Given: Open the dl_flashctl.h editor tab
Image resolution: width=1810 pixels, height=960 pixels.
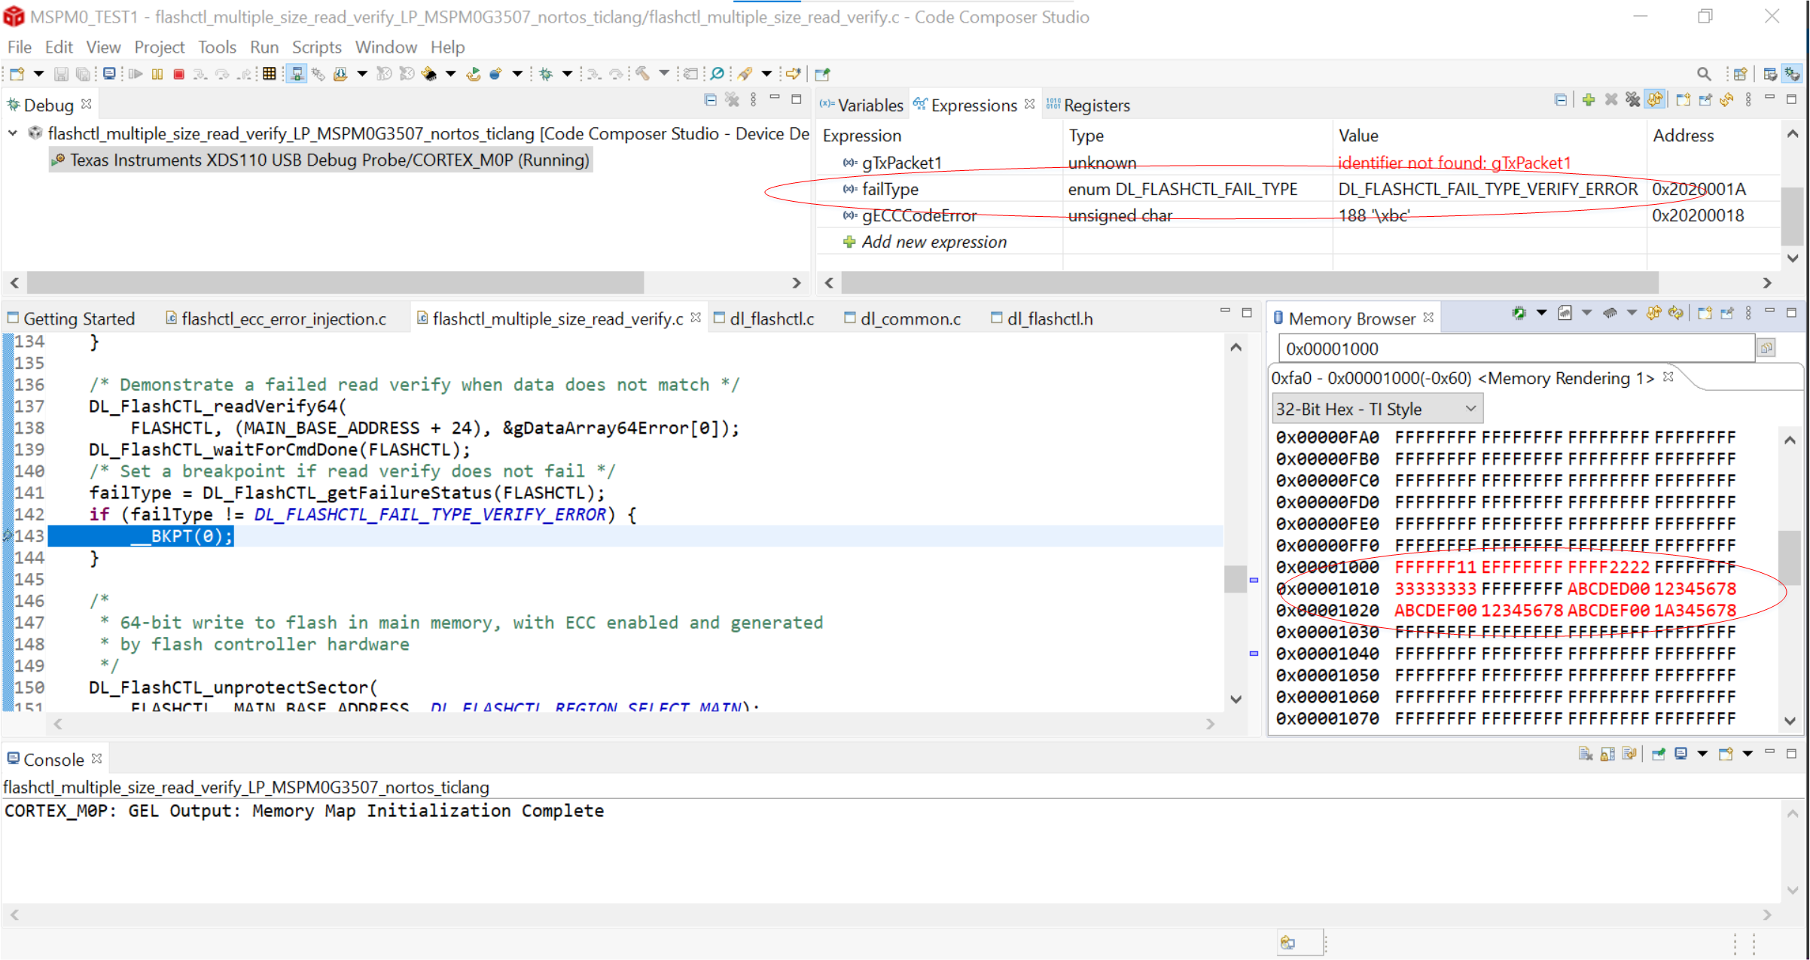Looking at the screenshot, I should (x=1041, y=318).
